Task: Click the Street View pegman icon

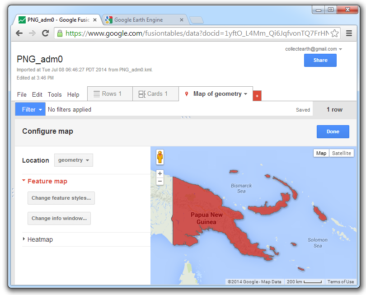Action: tap(160, 157)
